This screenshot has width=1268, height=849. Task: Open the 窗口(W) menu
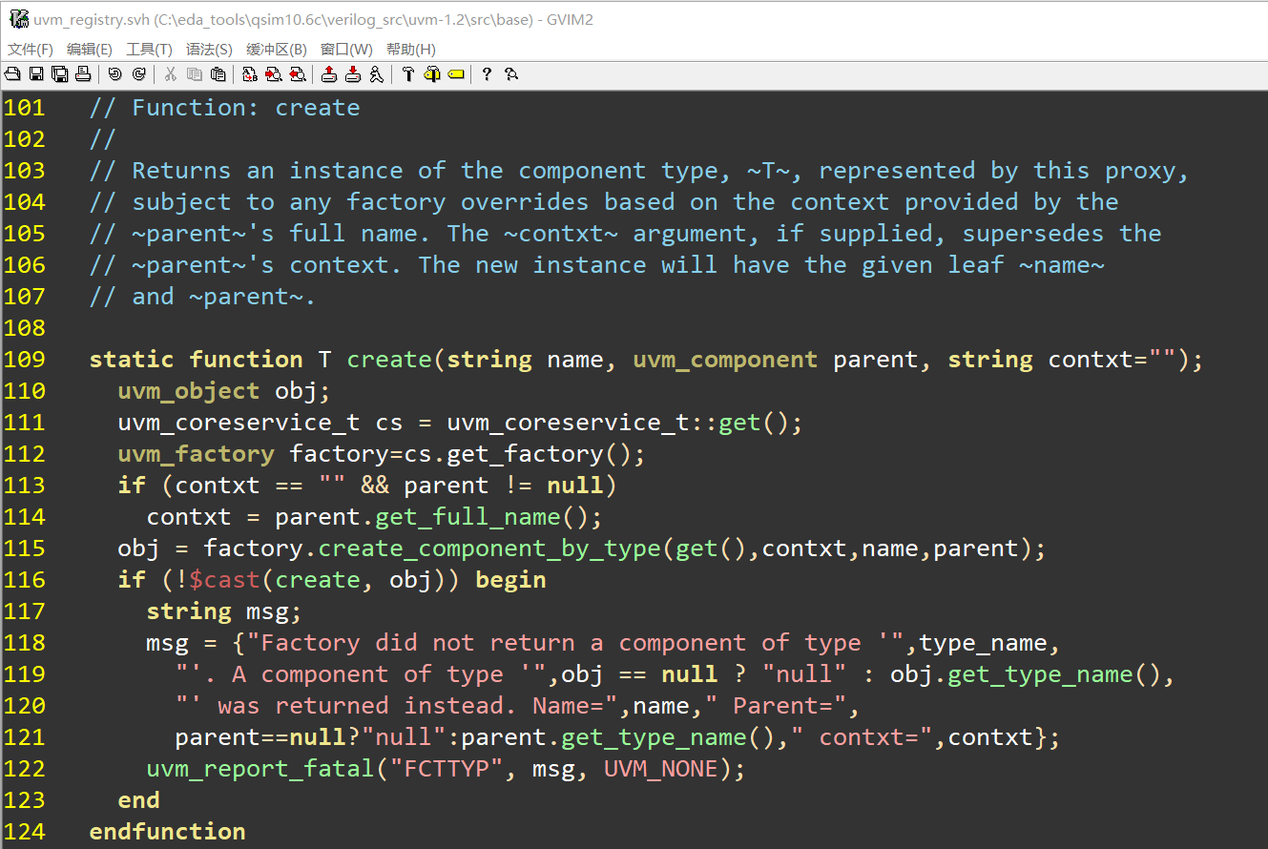(346, 50)
